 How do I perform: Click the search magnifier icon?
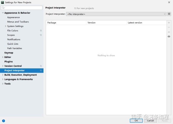point(3,8)
